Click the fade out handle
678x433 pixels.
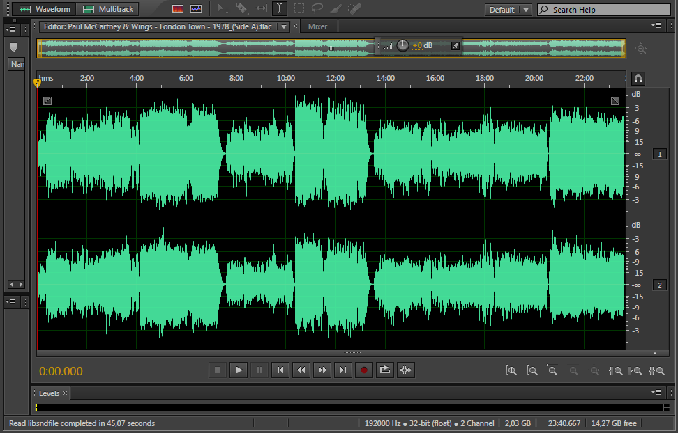pyautogui.click(x=615, y=101)
